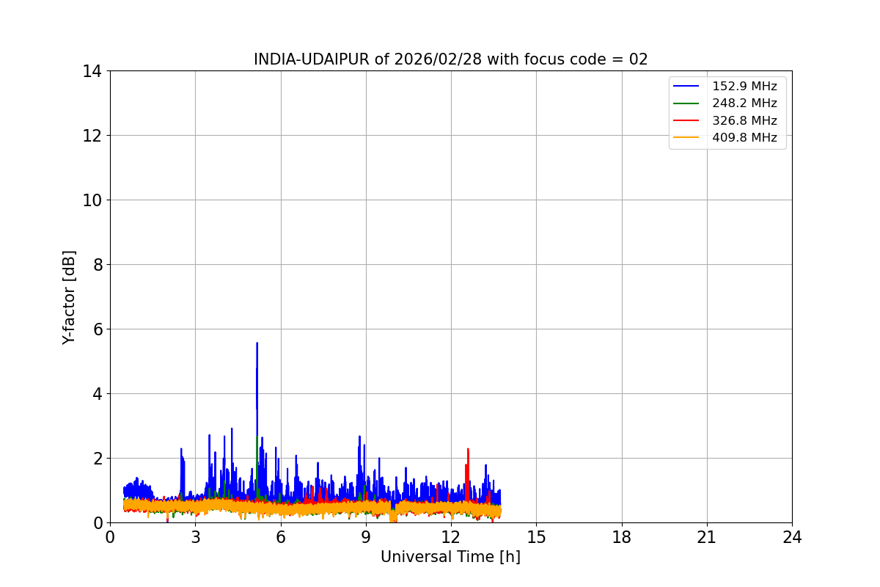Click the tallest blue spike peak near 5.5 dB
Image resolution: width=880 pixels, height=587 pixels.
pos(257,343)
